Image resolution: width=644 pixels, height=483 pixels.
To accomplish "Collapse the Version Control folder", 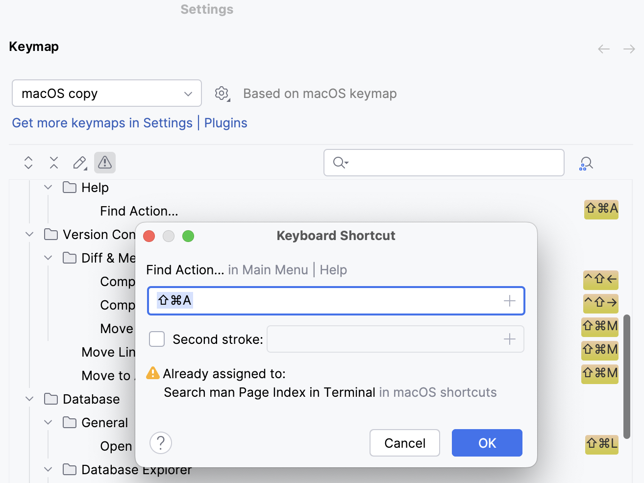I will click(29, 234).
